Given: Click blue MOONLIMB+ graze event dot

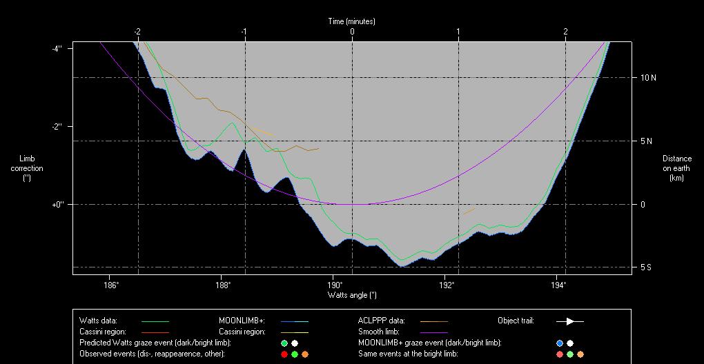Looking at the screenshot, I should (559, 343).
